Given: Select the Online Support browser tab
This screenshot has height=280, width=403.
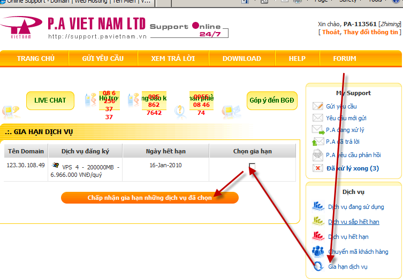Looking at the screenshot, I should tap(77, 3).
